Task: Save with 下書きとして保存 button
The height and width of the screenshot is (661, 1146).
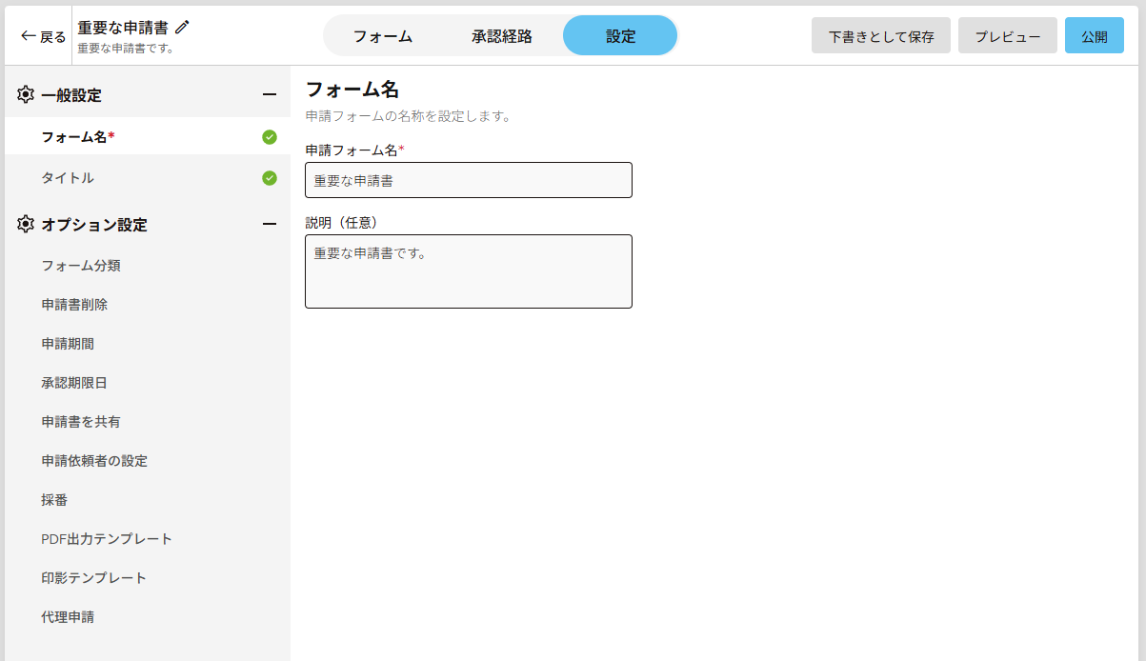Action: (881, 36)
